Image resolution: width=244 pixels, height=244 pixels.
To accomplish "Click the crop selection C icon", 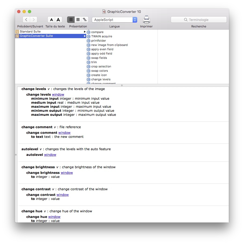I will pyautogui.click(x=89, y=67).
